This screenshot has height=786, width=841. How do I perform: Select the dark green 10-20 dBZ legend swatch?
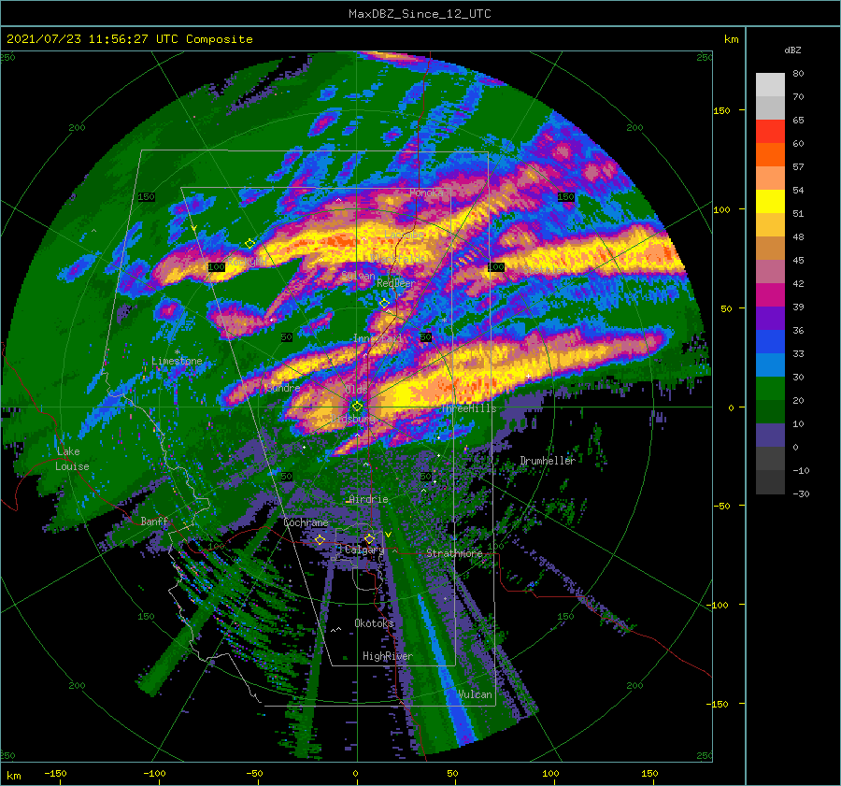click(x=770, y=412)
